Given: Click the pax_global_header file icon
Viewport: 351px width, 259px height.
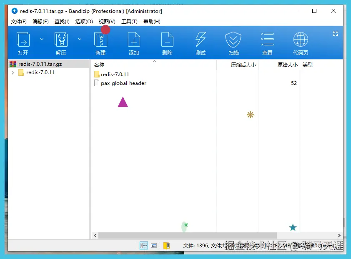Looking at the screenshot, I should (x=97, y=83).
